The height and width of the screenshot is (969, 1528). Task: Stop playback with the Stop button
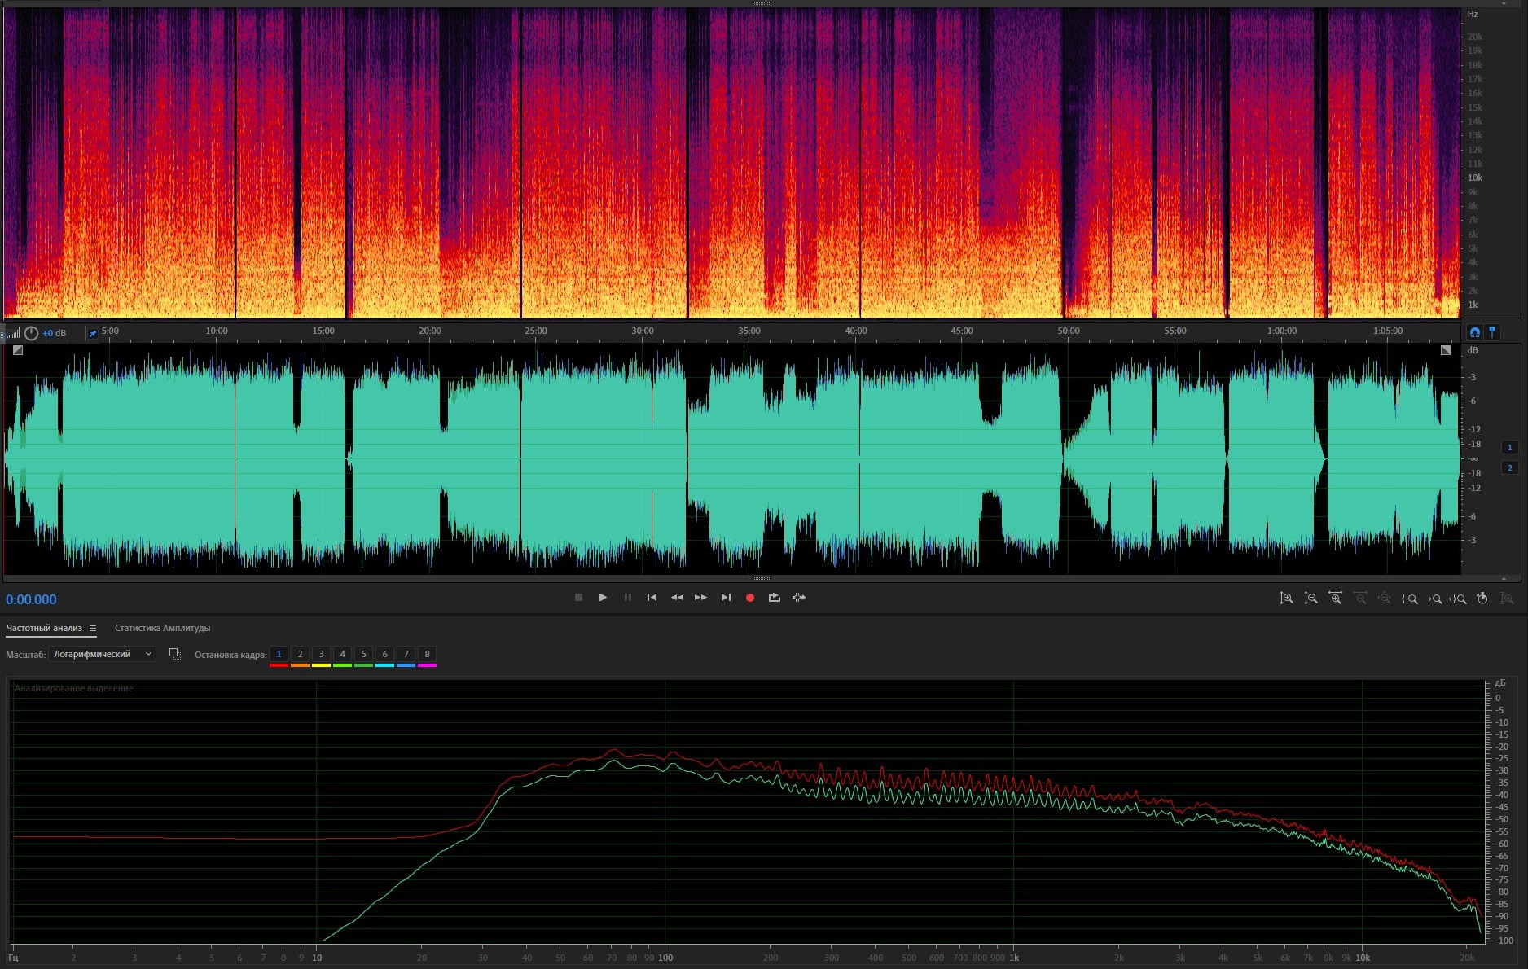click(578, 598)
